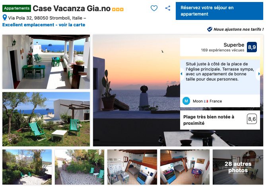Click the three-star rating icons
Image resolution: width=266 pixels, height=187 pixels.
(118, 9)
